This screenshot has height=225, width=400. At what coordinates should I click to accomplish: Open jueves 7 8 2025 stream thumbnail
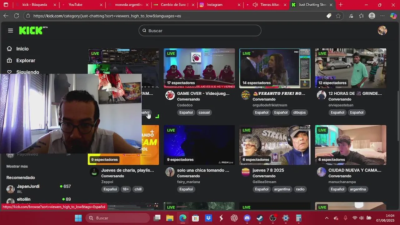coord(275,145)
